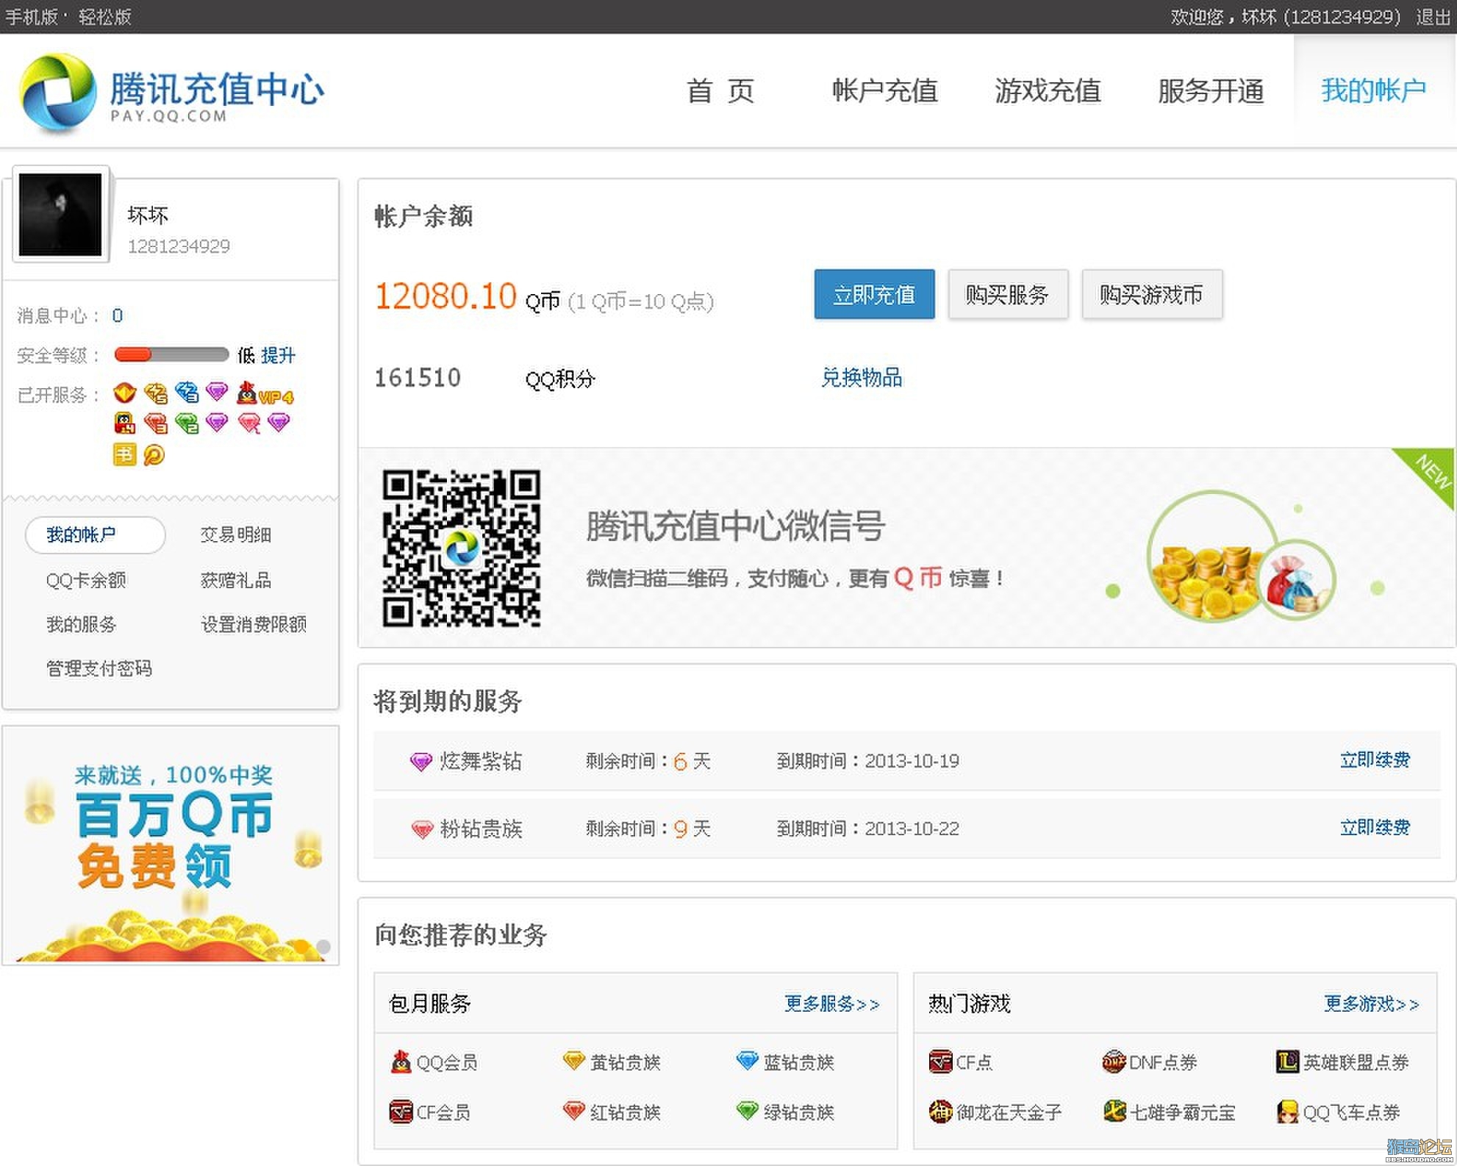Click the CF点 game icon

coord(940,1062)
